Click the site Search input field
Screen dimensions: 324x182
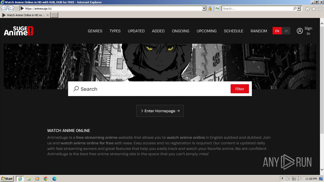[x=154, y=89]
